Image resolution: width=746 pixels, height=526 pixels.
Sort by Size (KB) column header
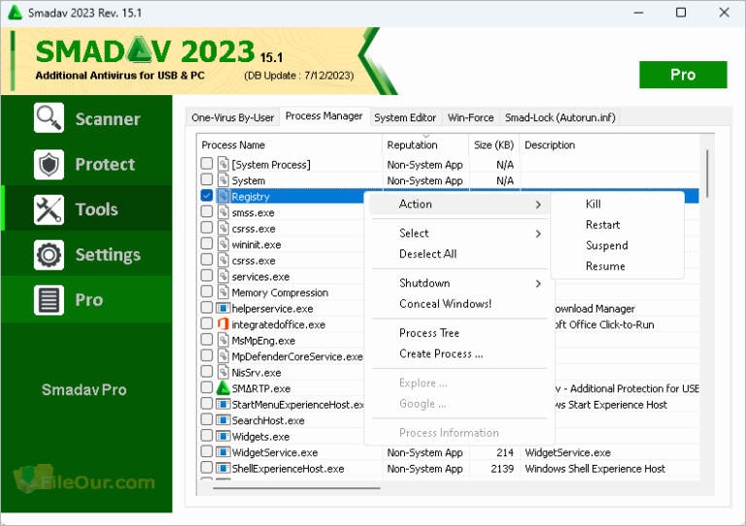coord(494,145)
